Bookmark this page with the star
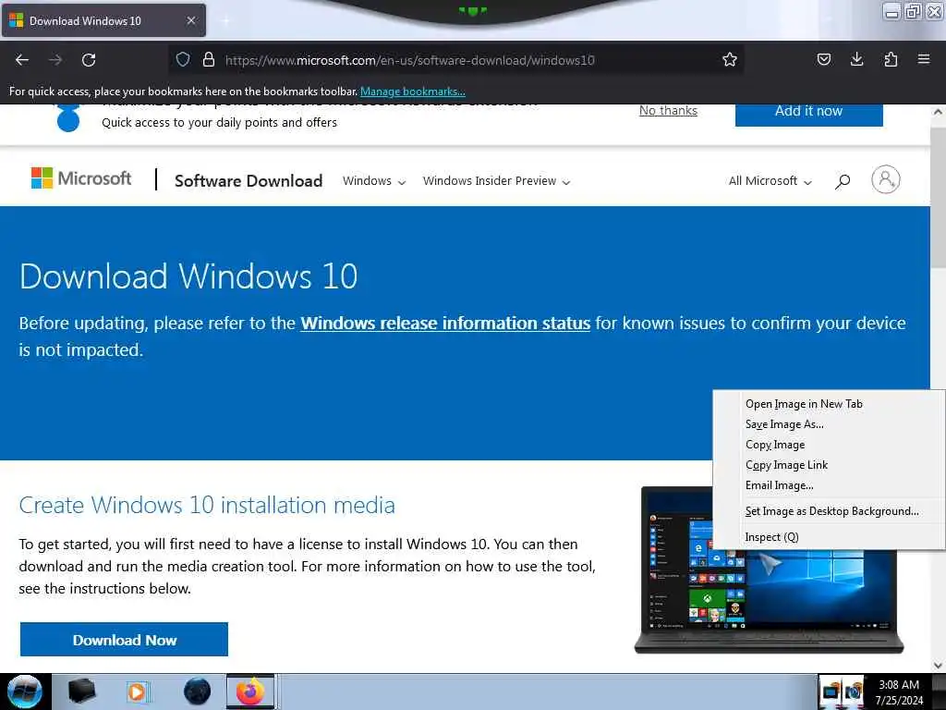 coord(730,59)
